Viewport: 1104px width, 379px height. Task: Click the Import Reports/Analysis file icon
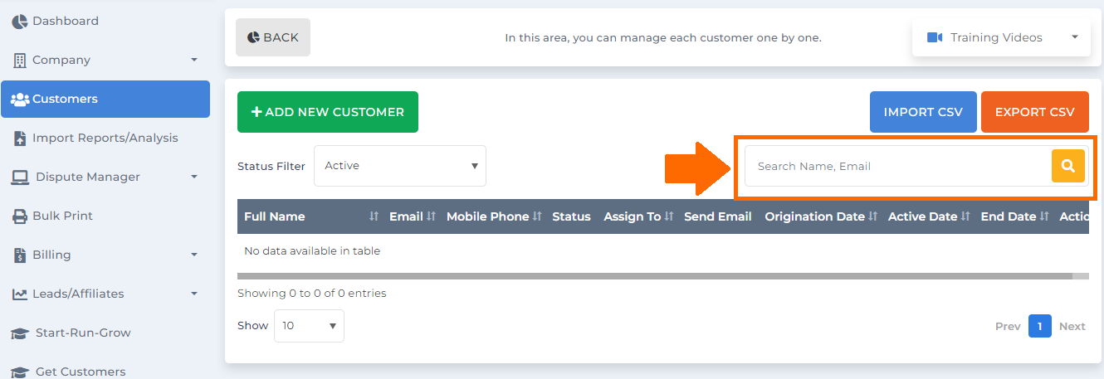tap(20, 138)
